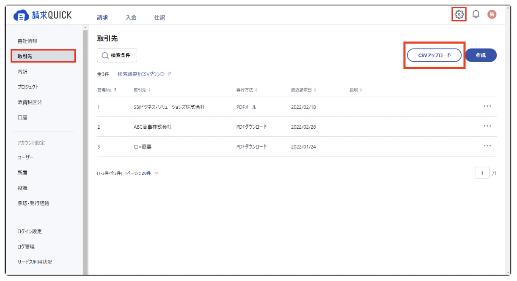Screen dimensions: 517x281
Task: Sort by 説明 column arrows
Action: click(x=361, y=90)
